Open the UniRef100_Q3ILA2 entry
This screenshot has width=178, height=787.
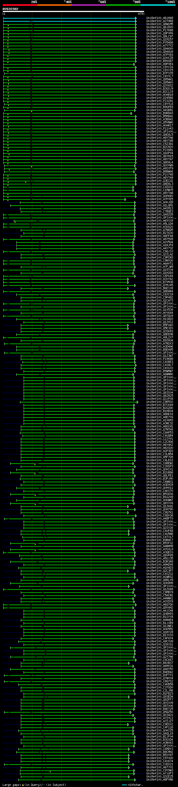click(160, 255)
